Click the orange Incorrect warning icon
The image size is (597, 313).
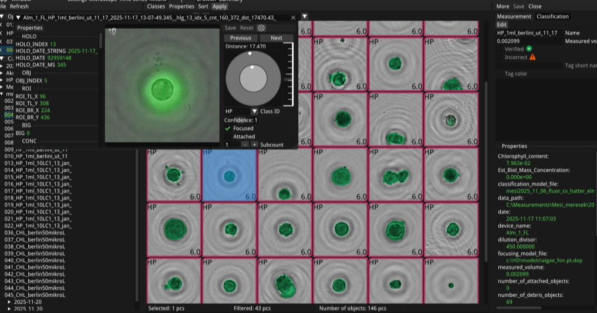pos(532,57)
